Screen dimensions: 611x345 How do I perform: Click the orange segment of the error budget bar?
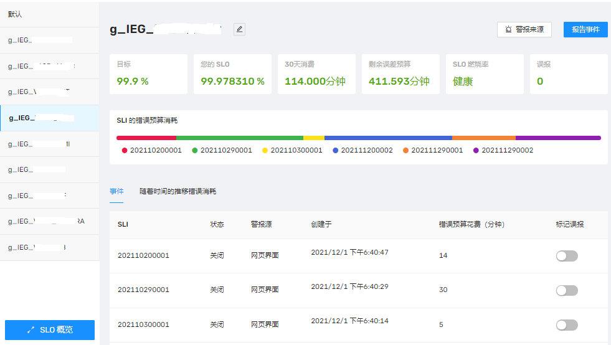point(483,138)
